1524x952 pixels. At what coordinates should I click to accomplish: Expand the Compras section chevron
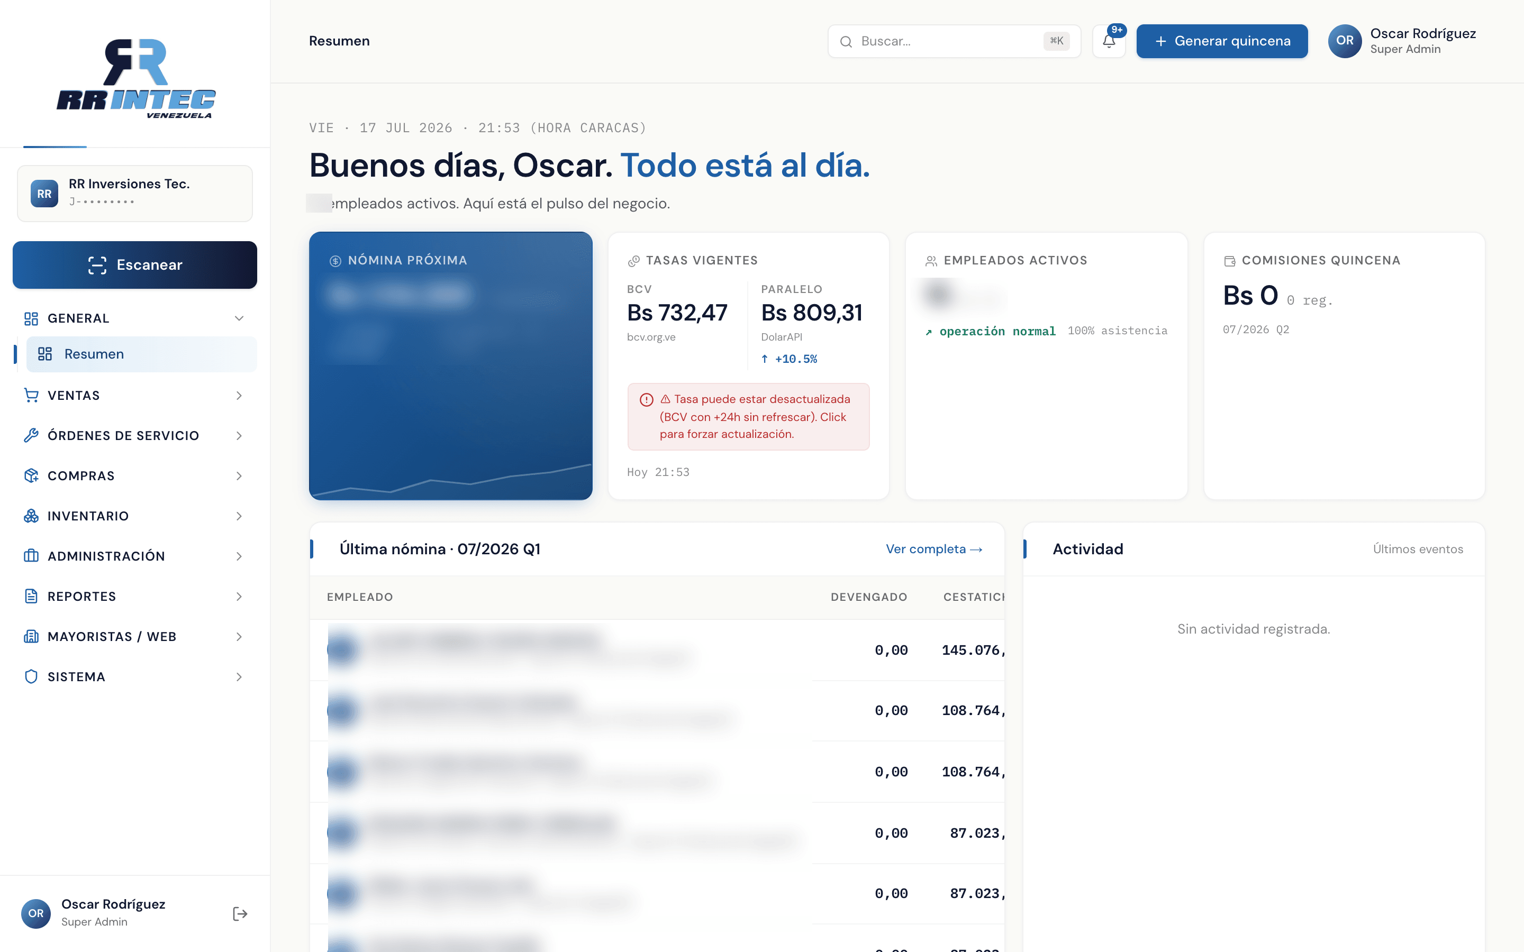239,476
